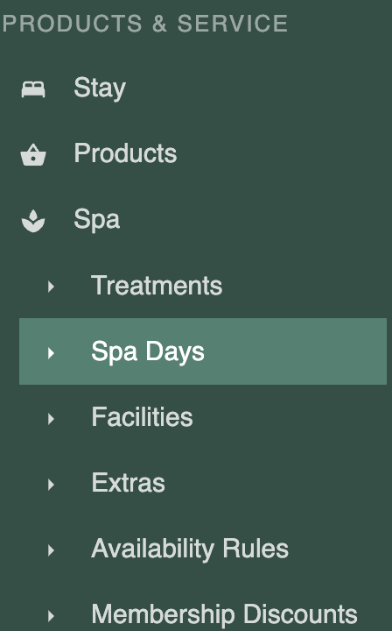Image resolution: width=392 pixels, height=631 pixels.
Task: Open the Products menu item
Action: click(x=125, y=153)
